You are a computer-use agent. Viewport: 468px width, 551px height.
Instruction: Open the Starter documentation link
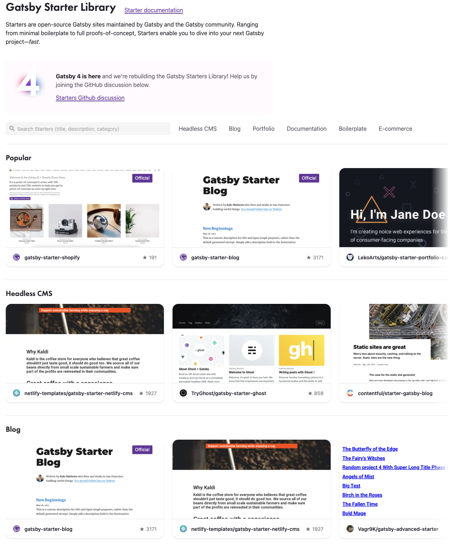[153, 10]
